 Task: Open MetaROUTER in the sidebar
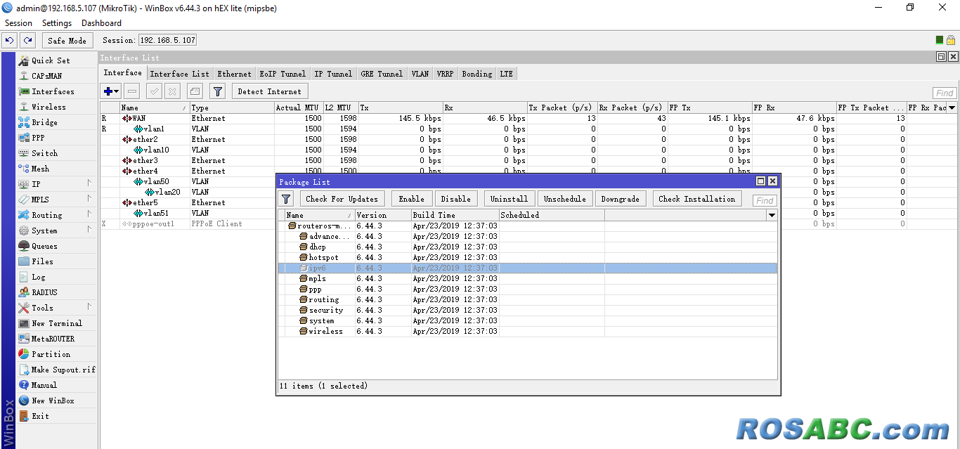(x=53, y=339)
